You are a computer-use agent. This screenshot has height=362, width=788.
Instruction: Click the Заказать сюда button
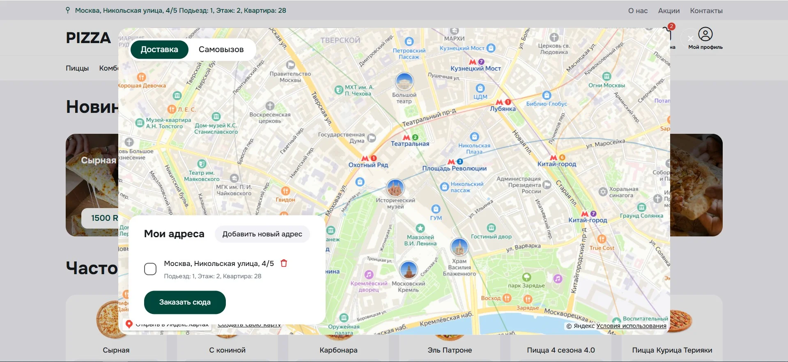pos(185,302)
